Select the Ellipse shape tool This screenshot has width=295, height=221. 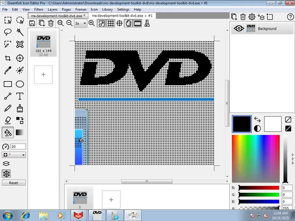(x=20, y=84)
